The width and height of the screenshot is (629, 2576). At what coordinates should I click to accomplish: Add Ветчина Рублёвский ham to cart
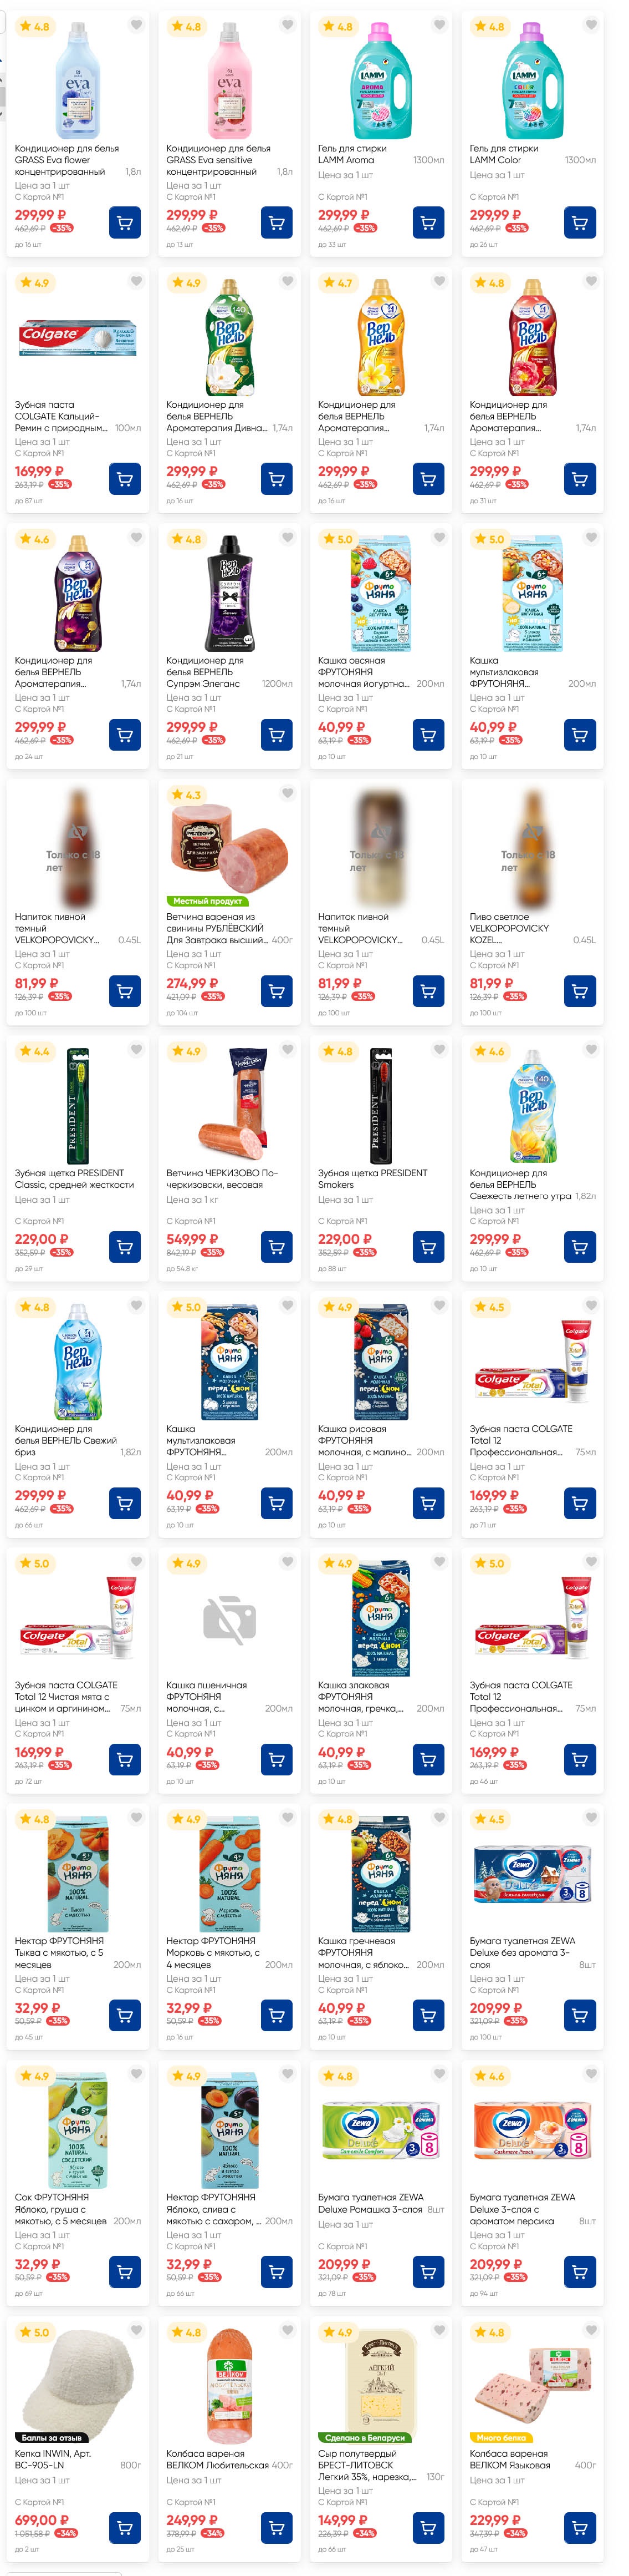277,991
